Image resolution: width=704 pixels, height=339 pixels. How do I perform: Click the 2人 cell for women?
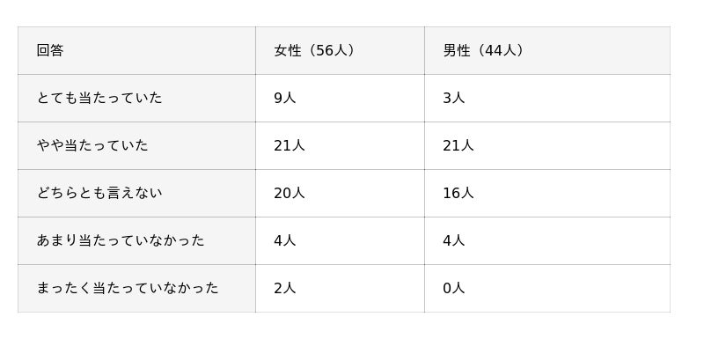point(340,288)
